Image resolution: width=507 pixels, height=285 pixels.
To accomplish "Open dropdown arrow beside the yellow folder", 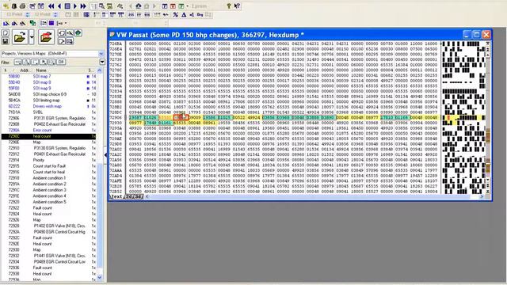I will [x=32, y=37].
